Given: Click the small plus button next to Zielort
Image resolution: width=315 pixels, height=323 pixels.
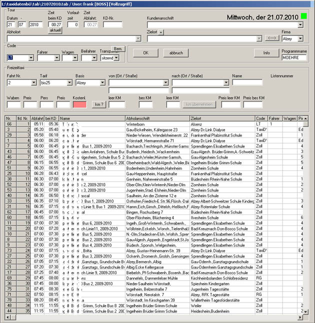Looking at the screenshot, I should pos(161,31).
